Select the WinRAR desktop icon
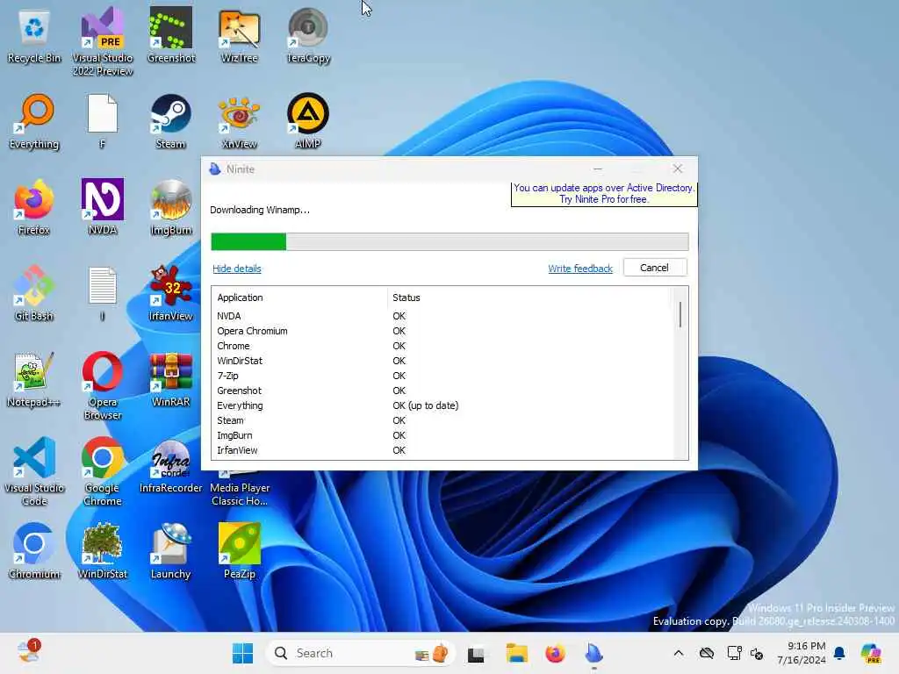The width and height of the screenshot is (899, 674). click(171, 380)
